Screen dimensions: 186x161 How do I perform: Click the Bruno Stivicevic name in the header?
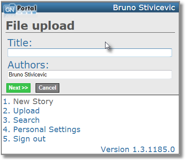144,8
